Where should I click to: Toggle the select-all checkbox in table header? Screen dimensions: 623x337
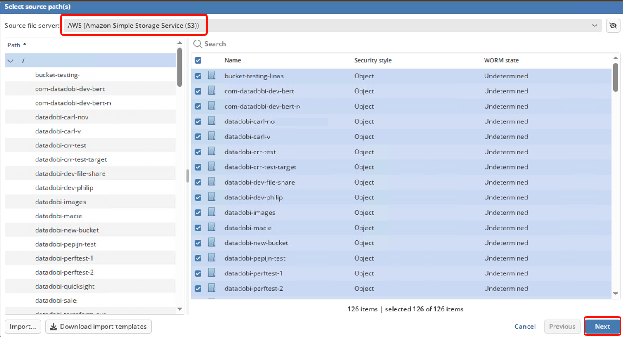(x=198, y=60)
